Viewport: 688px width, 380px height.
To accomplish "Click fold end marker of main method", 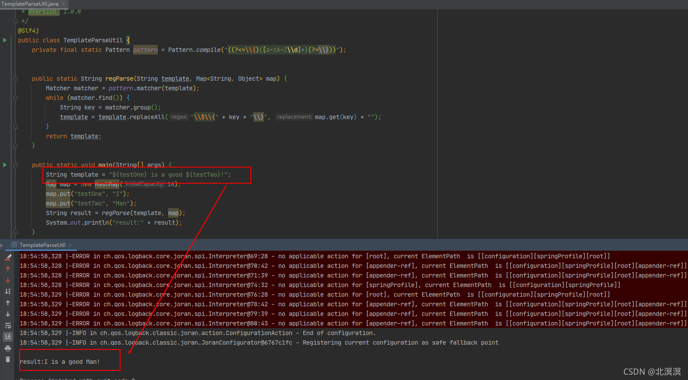I will 15,232.
